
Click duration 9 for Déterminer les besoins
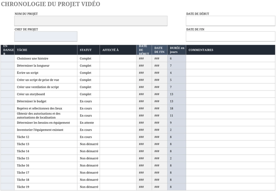click(x=177, y=123)
